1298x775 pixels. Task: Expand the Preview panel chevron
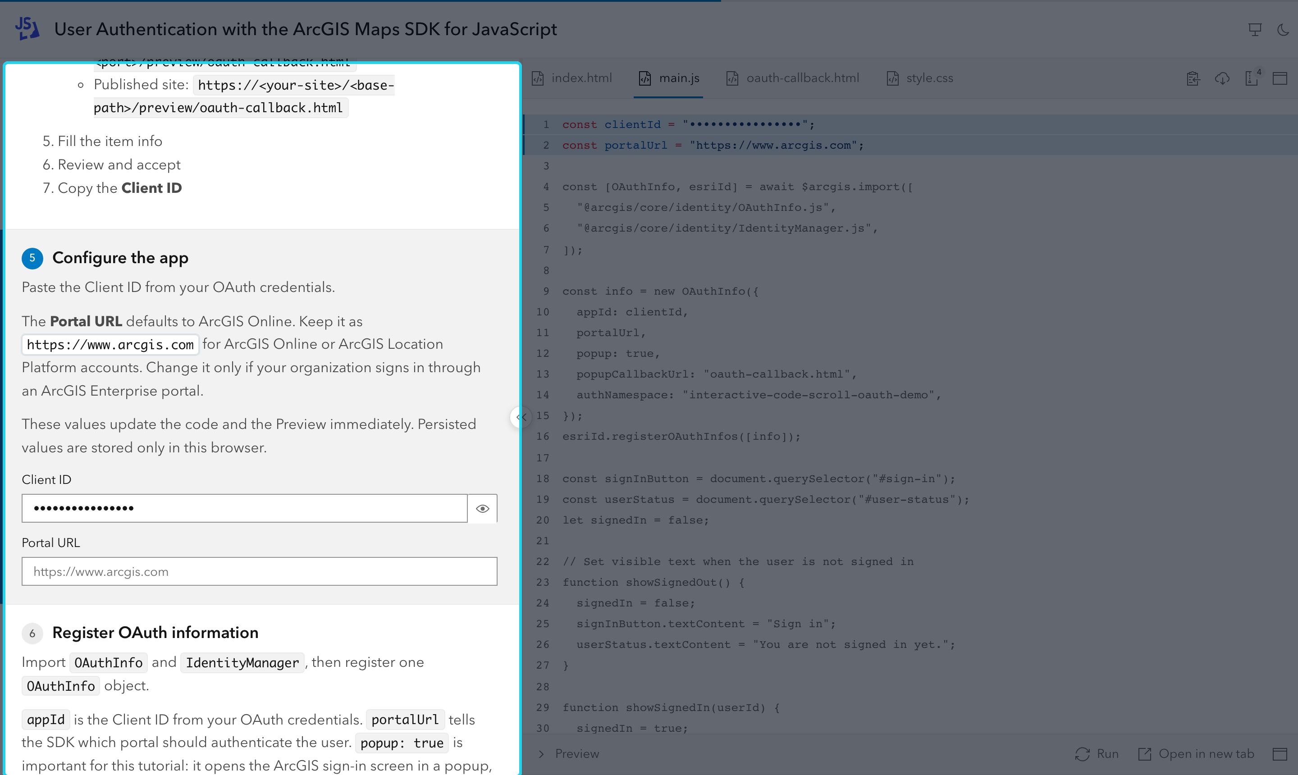541,753
